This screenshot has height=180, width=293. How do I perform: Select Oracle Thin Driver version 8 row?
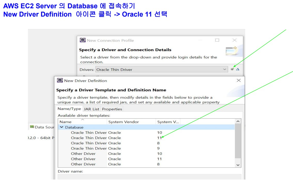pyautogui.click(x=146, y=143)
